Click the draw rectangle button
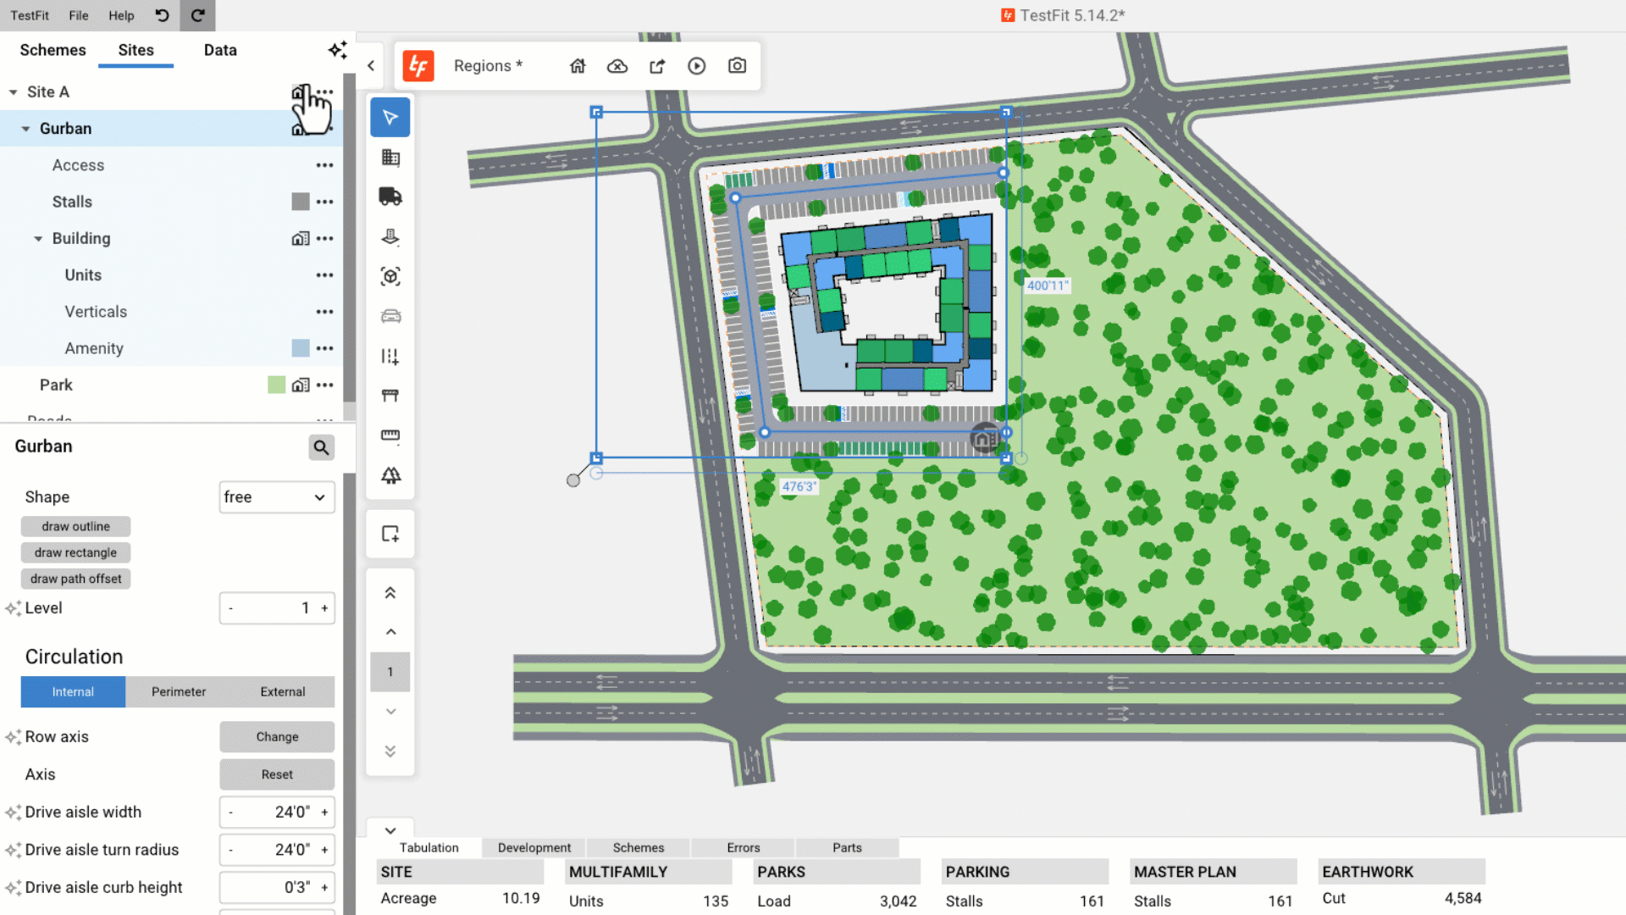 [75, 552]
